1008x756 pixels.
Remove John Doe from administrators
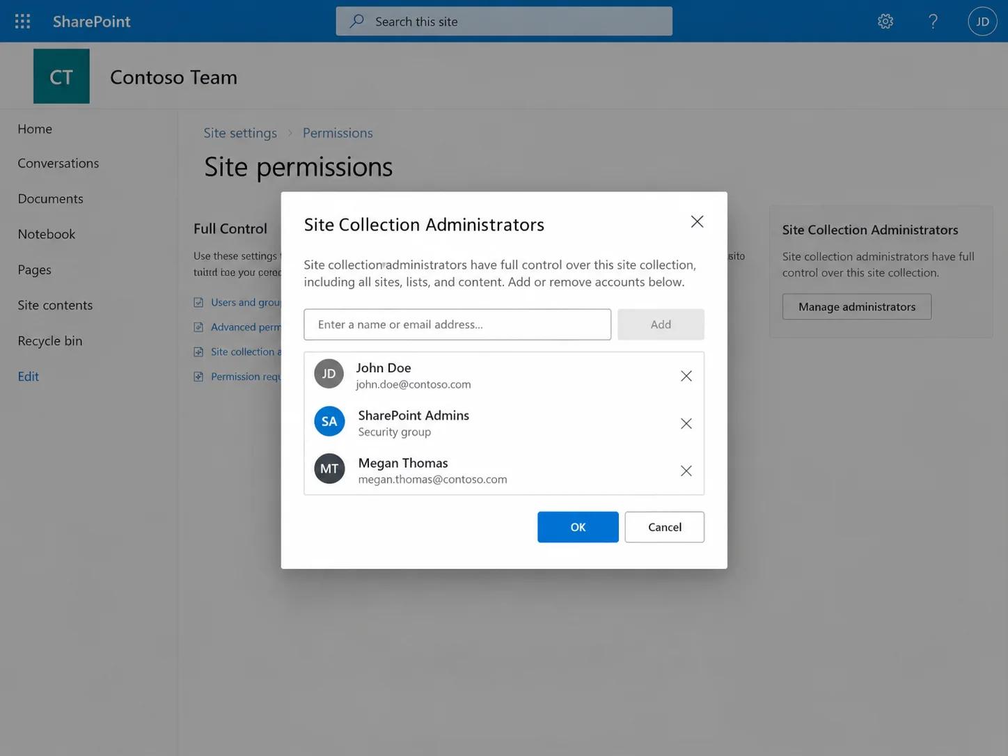click(686, 376)
